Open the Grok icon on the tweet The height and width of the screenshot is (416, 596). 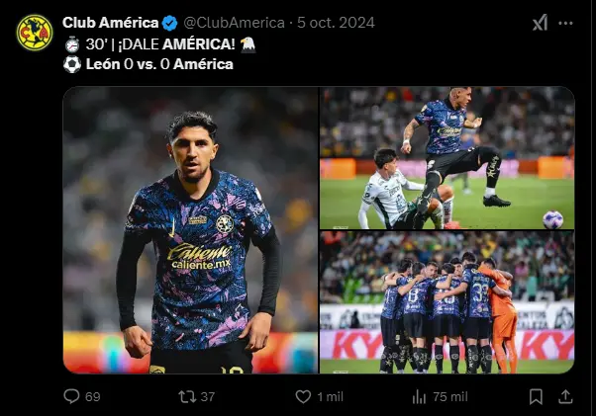[x=541, y=23]
